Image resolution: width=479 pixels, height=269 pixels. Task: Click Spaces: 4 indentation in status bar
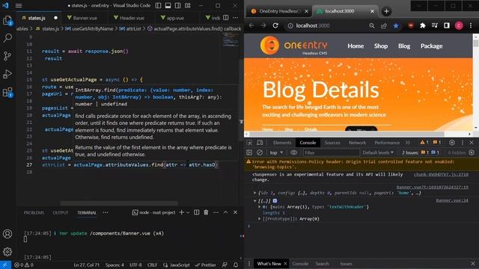[115, 265]
